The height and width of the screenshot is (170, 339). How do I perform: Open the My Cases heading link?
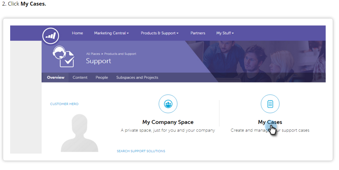click(x=270, y=122)
